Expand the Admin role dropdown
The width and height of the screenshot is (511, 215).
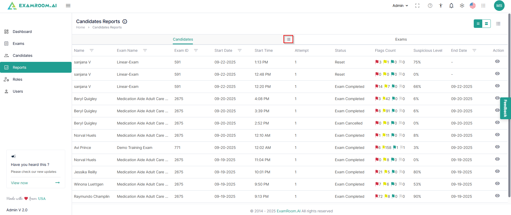point(400,6)
